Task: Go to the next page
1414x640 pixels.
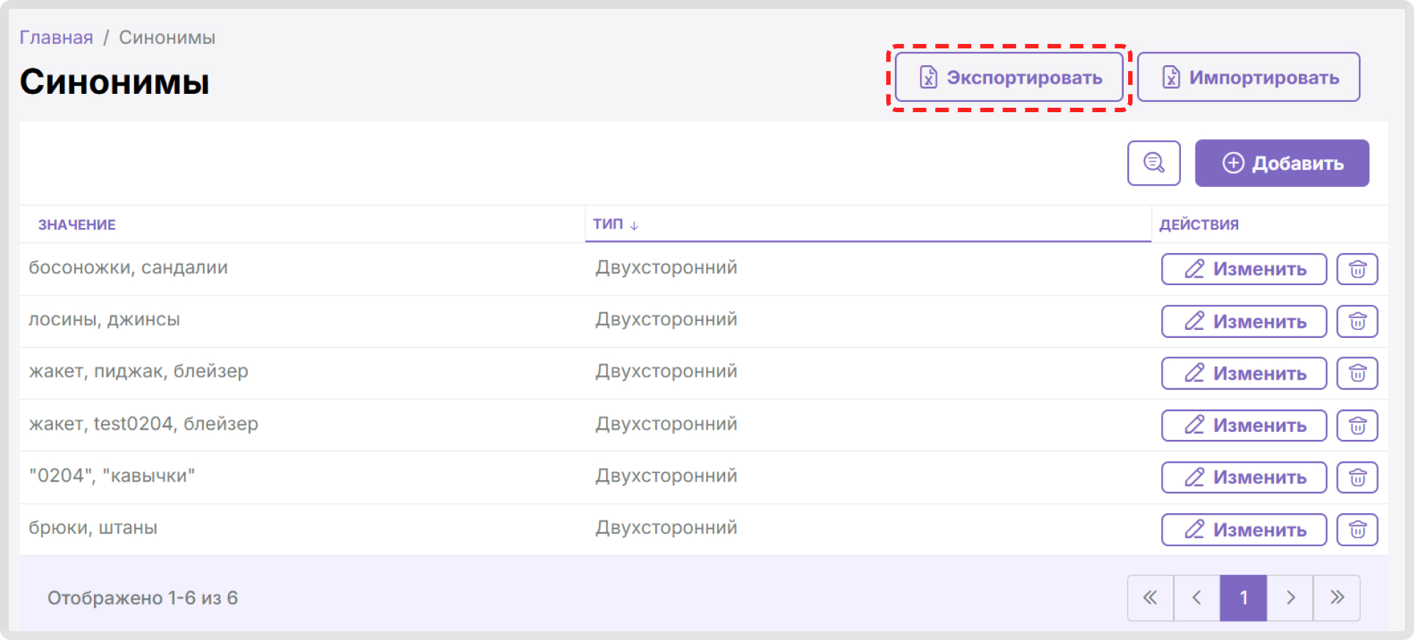Action: point(1290,597)
